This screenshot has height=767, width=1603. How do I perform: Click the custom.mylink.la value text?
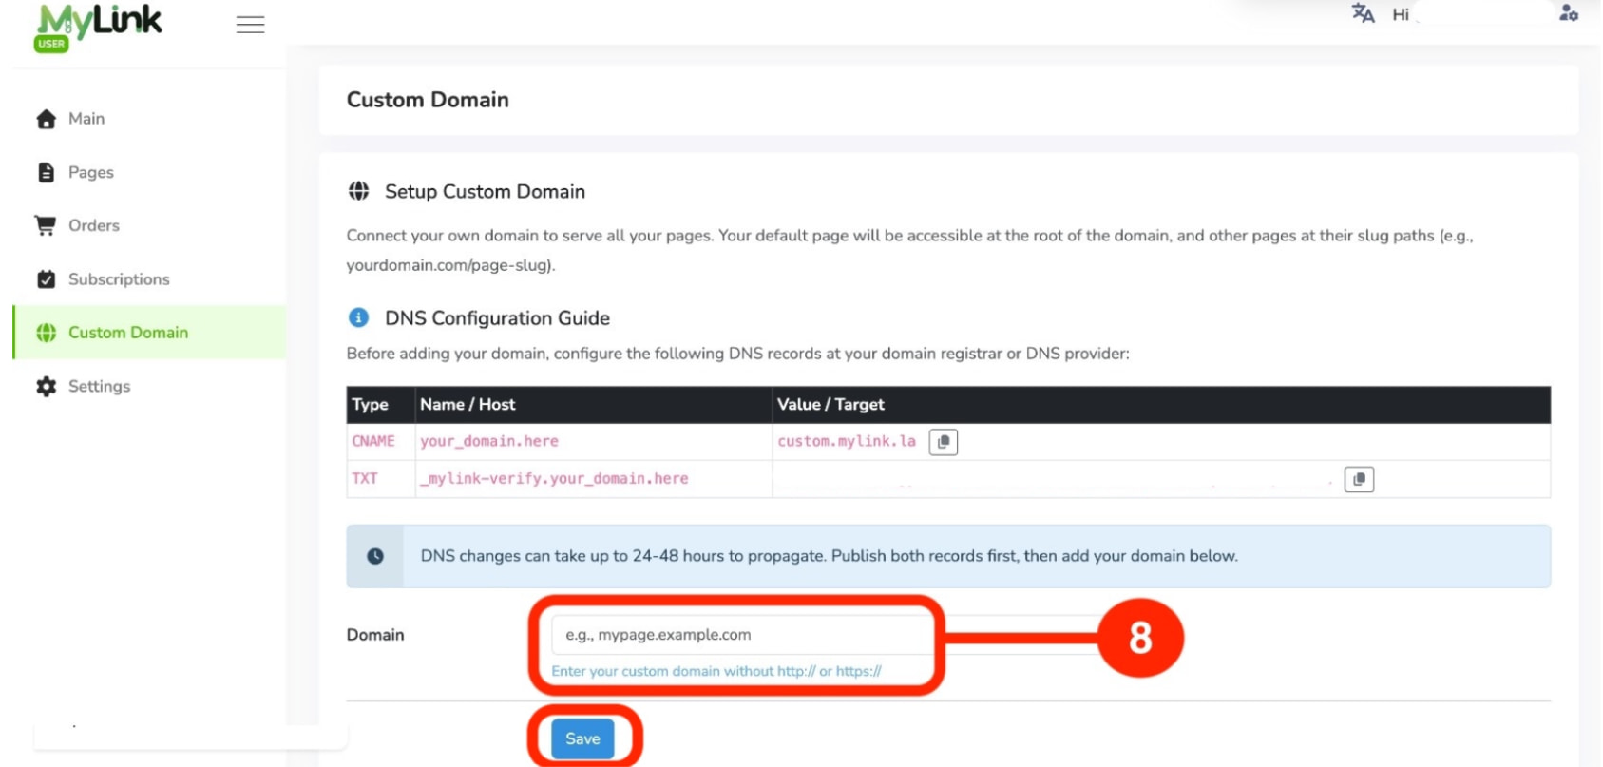847,441
